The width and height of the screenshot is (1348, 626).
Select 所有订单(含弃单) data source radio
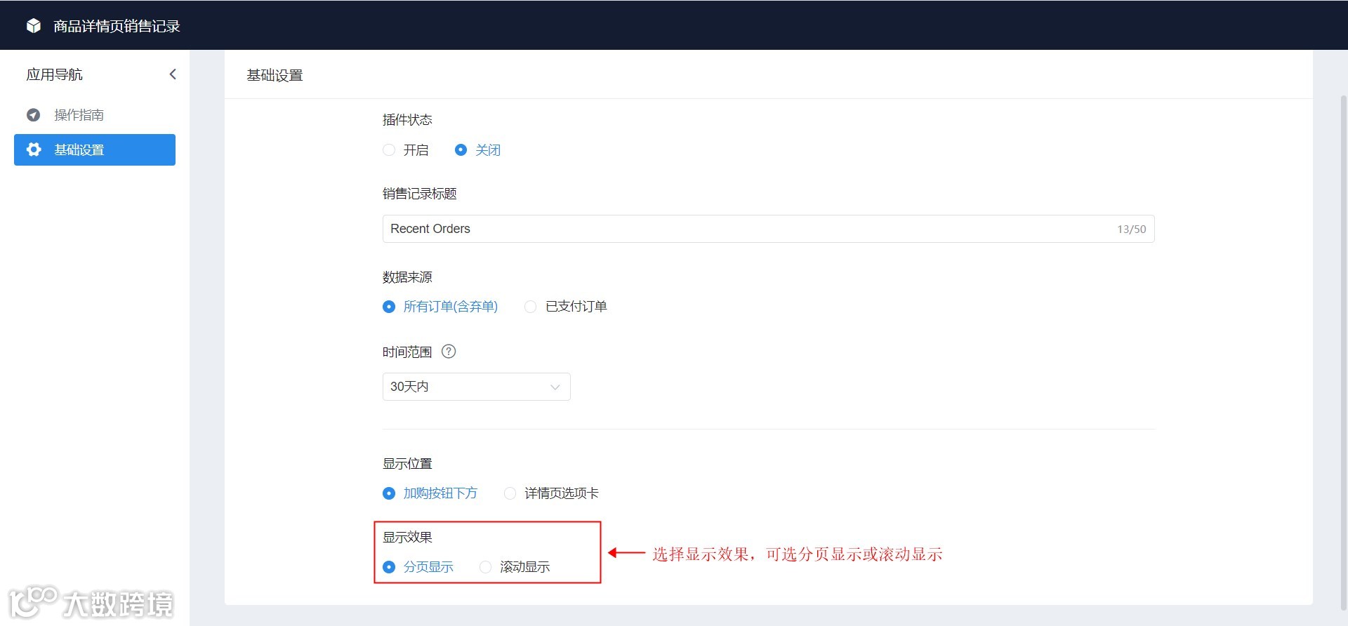pos(389,307)
